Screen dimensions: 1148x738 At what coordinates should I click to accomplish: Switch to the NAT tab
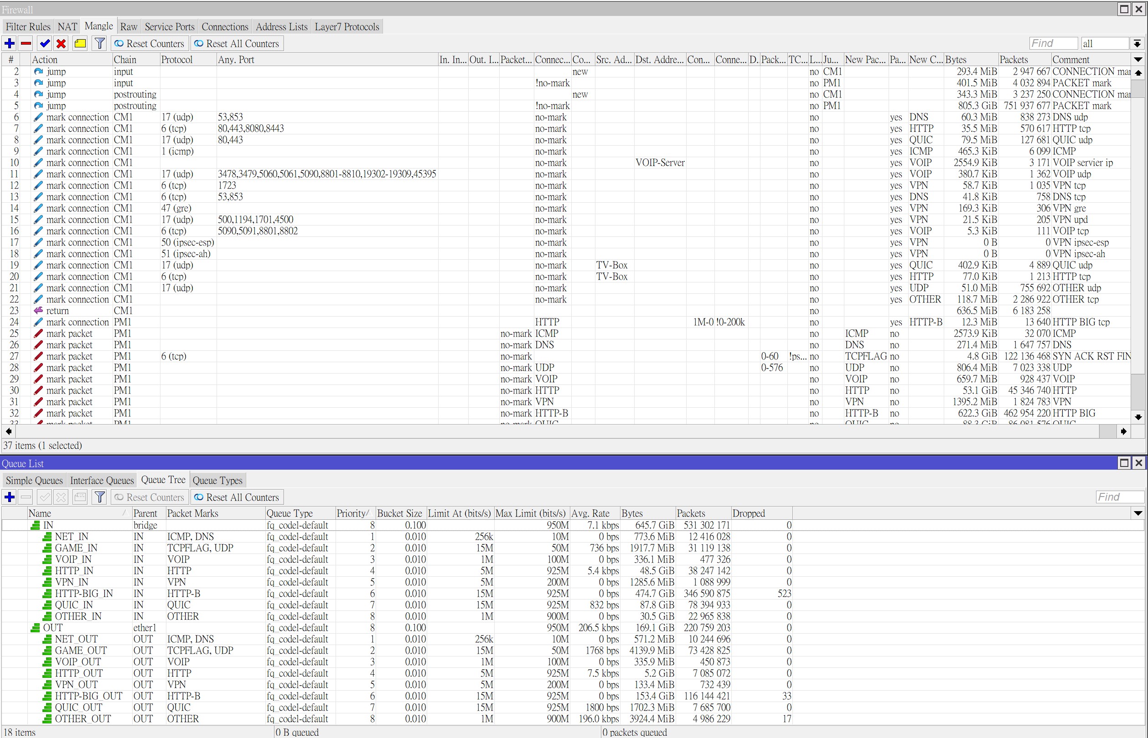coord(67,27)
